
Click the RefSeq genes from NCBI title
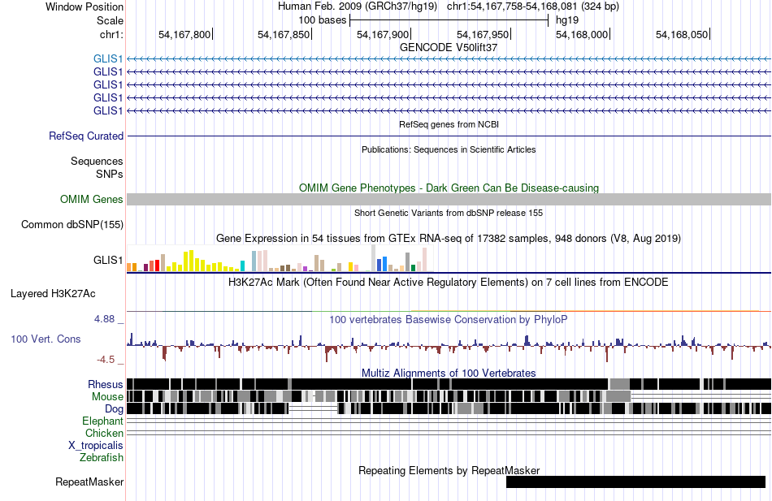(449, 124)
